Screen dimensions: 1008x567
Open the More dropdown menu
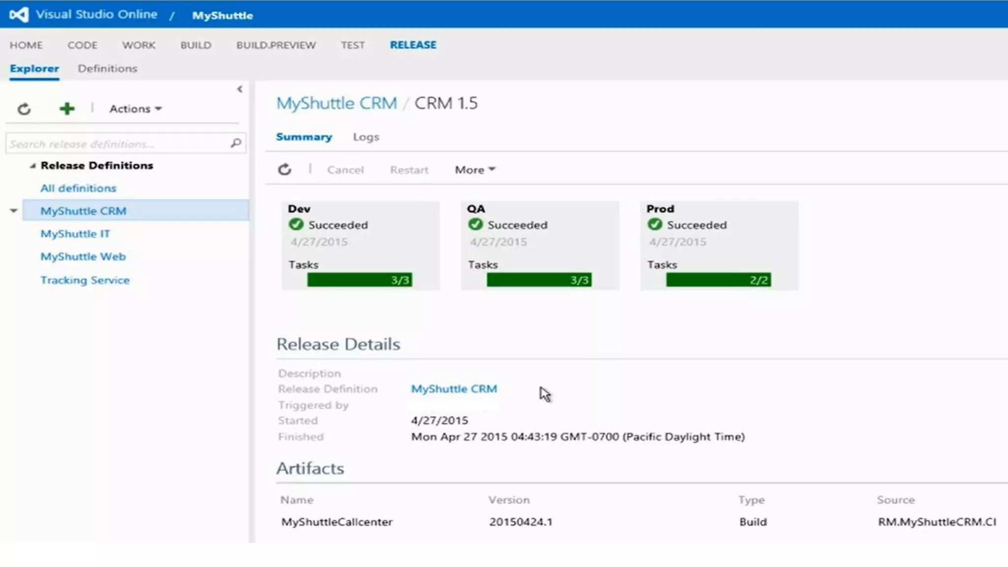point(474,170)
